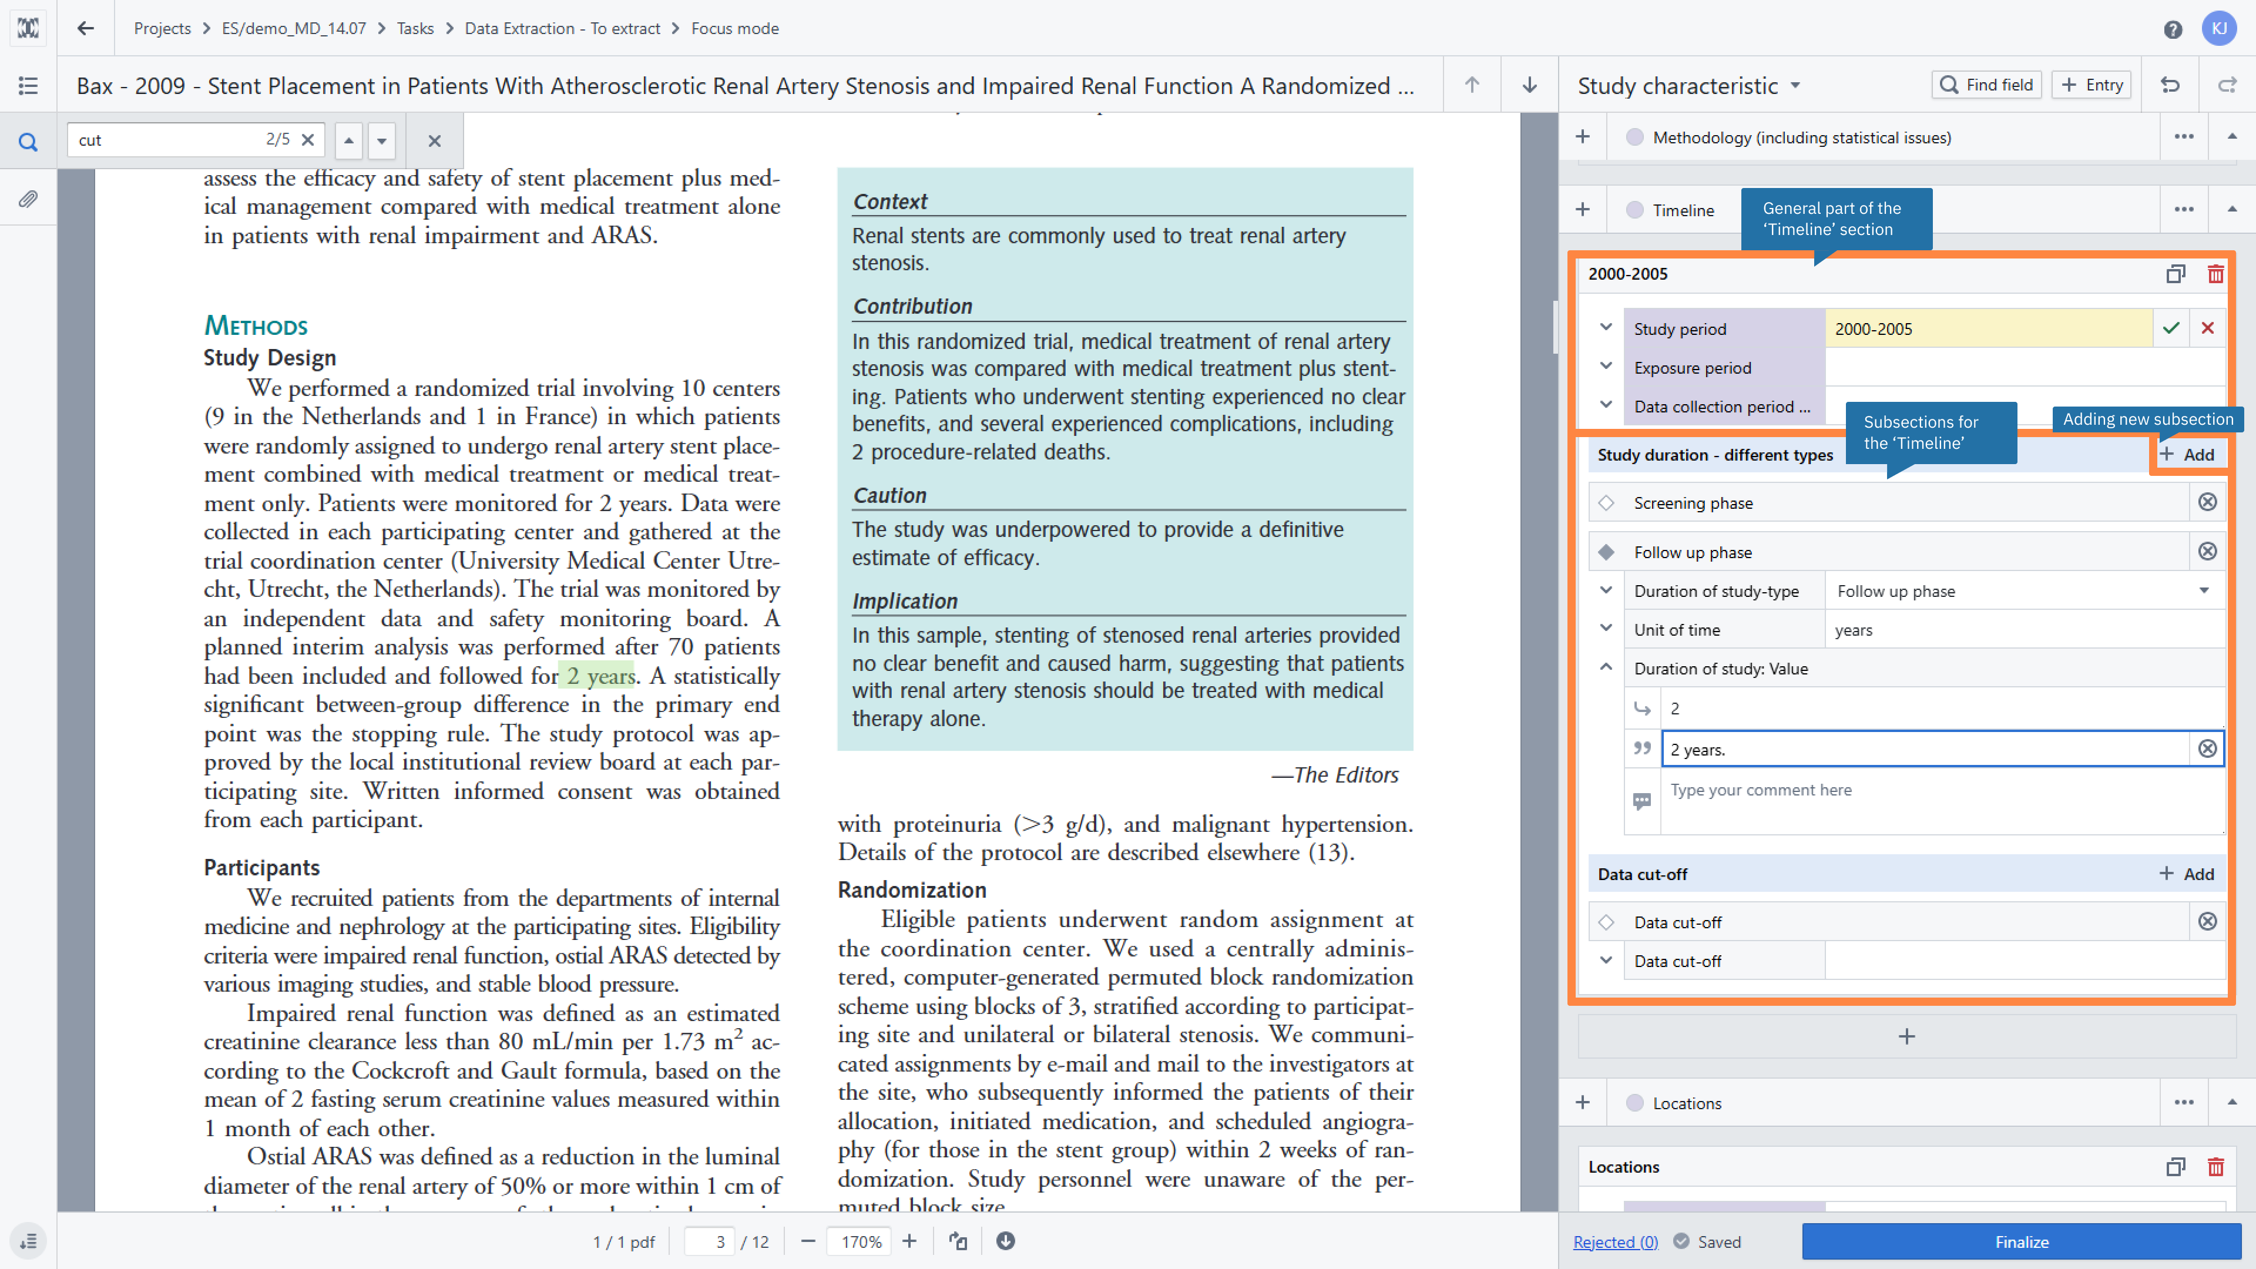Toggle the Data cut-off diamond marker
Screen dimensions: 2256x1269
point(1606,921)
